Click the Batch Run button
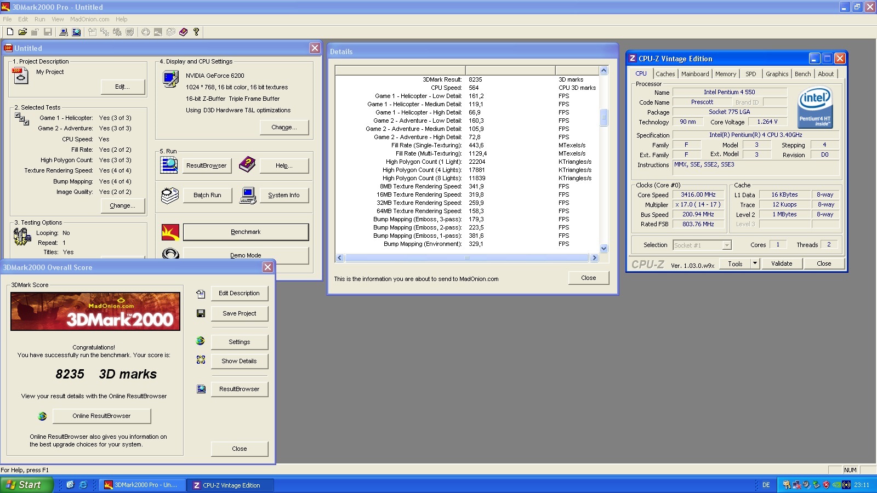The image size is (877, 493). (207, 196)
